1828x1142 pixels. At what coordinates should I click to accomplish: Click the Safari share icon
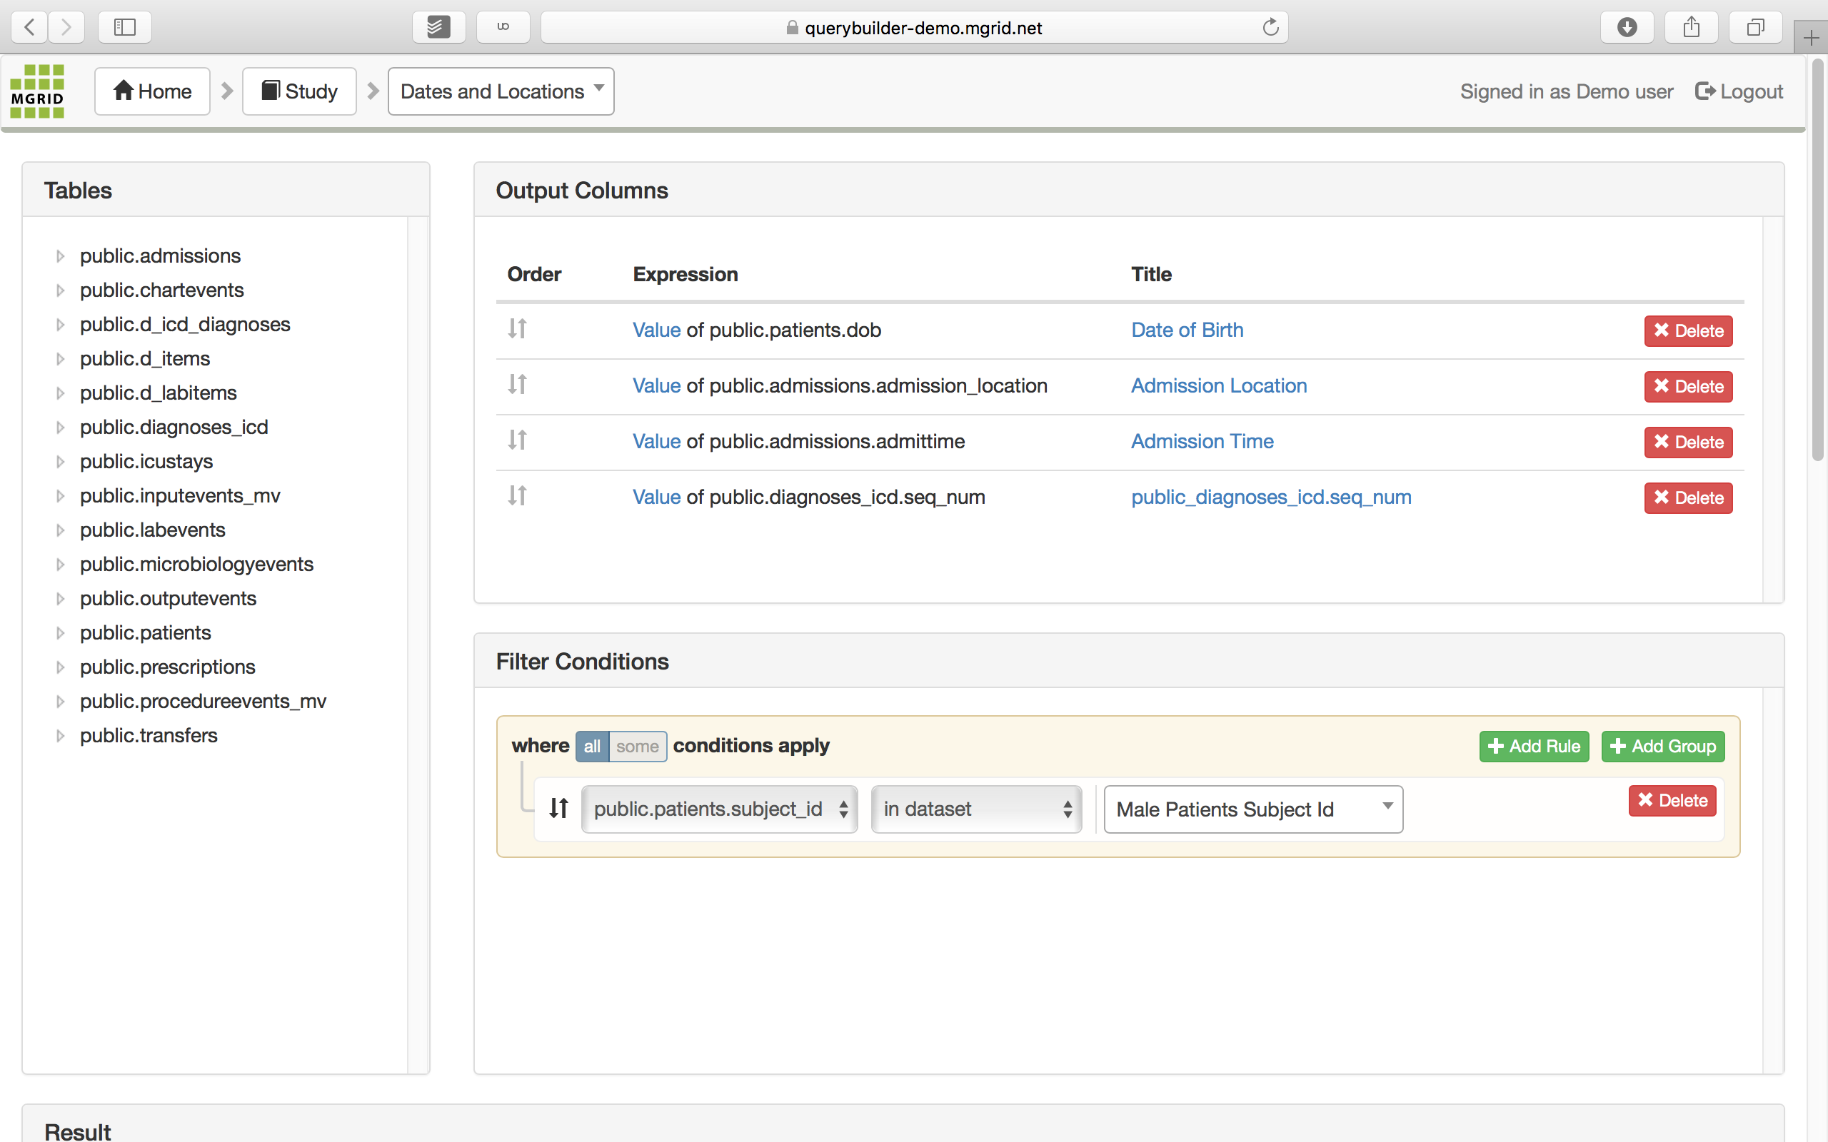point(1692,27)
